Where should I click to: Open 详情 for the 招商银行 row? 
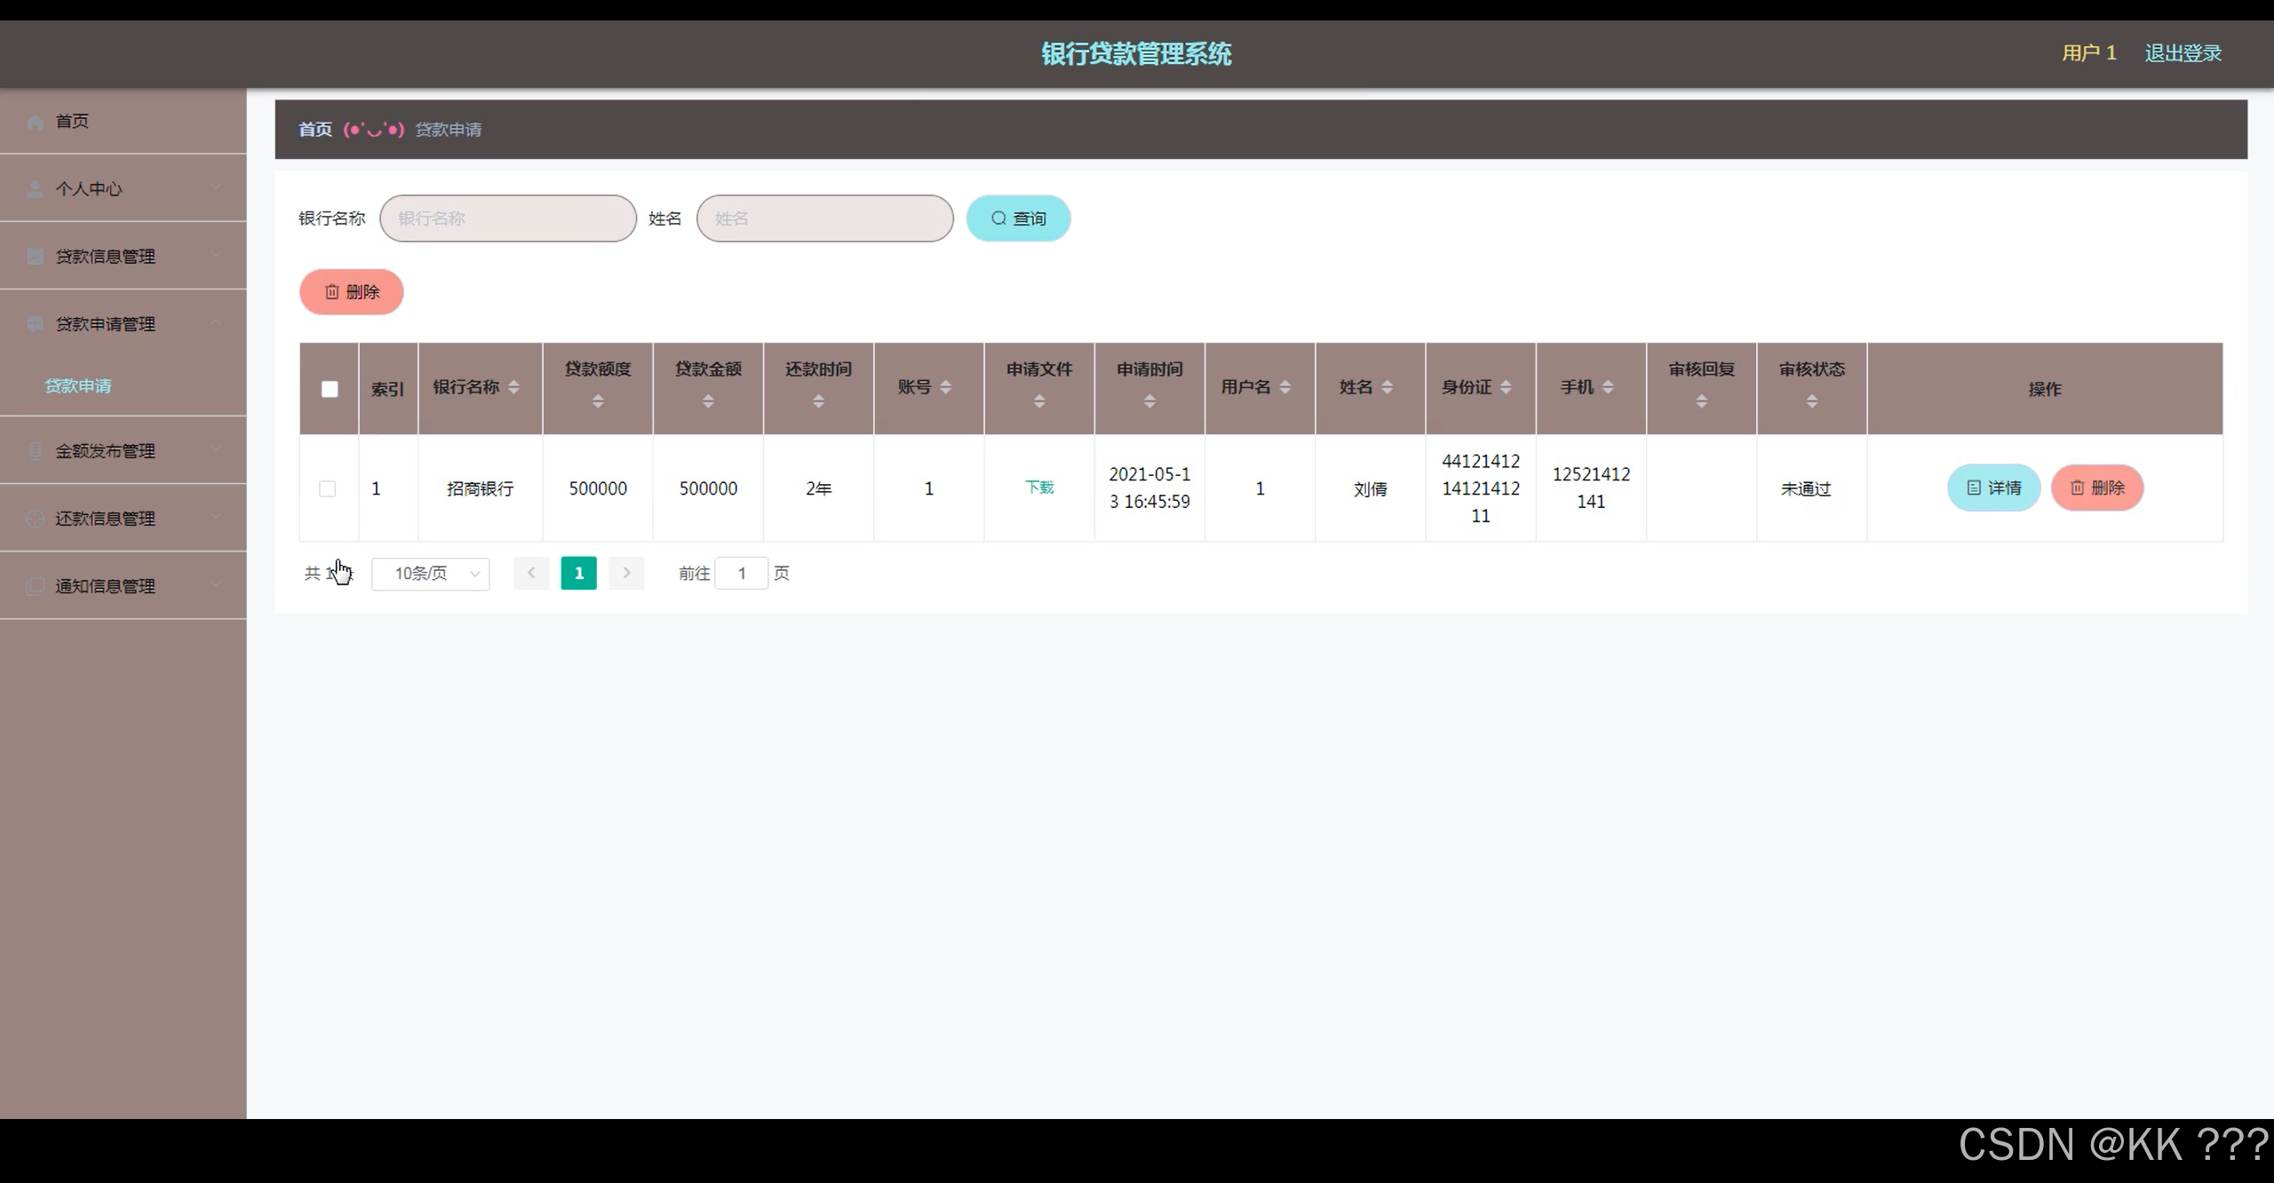pos(1993,488)
